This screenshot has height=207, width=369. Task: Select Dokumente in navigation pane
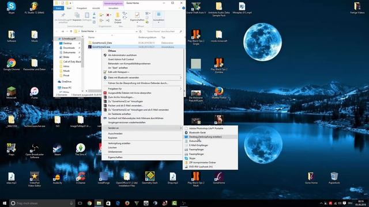point(69,52)
